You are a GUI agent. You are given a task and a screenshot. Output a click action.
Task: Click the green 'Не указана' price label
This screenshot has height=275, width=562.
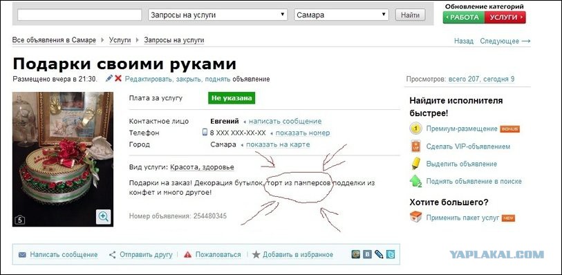click(x=232, y=98)
